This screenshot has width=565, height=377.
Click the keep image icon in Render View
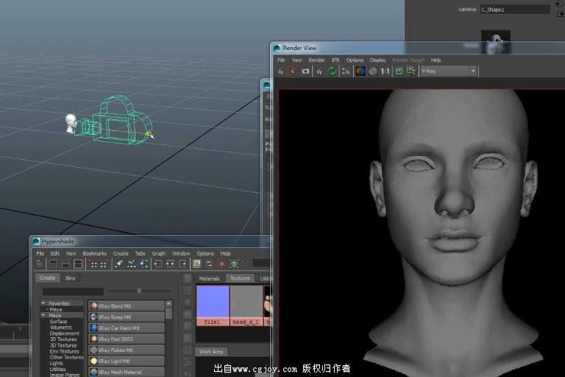(399, 71)
